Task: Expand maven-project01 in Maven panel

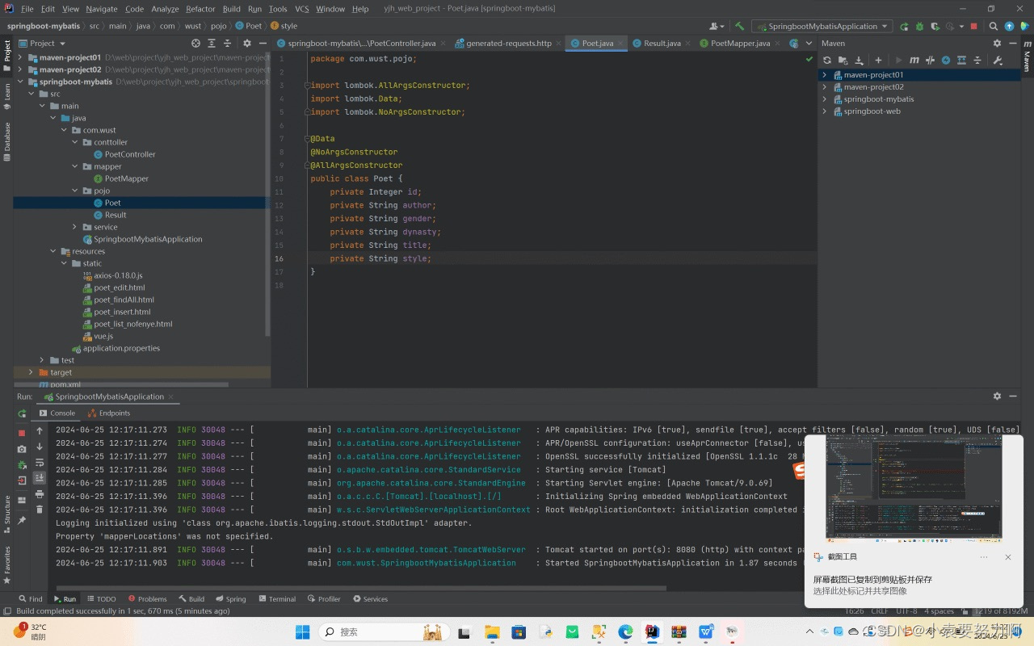Action: click(x=824, y=75)
